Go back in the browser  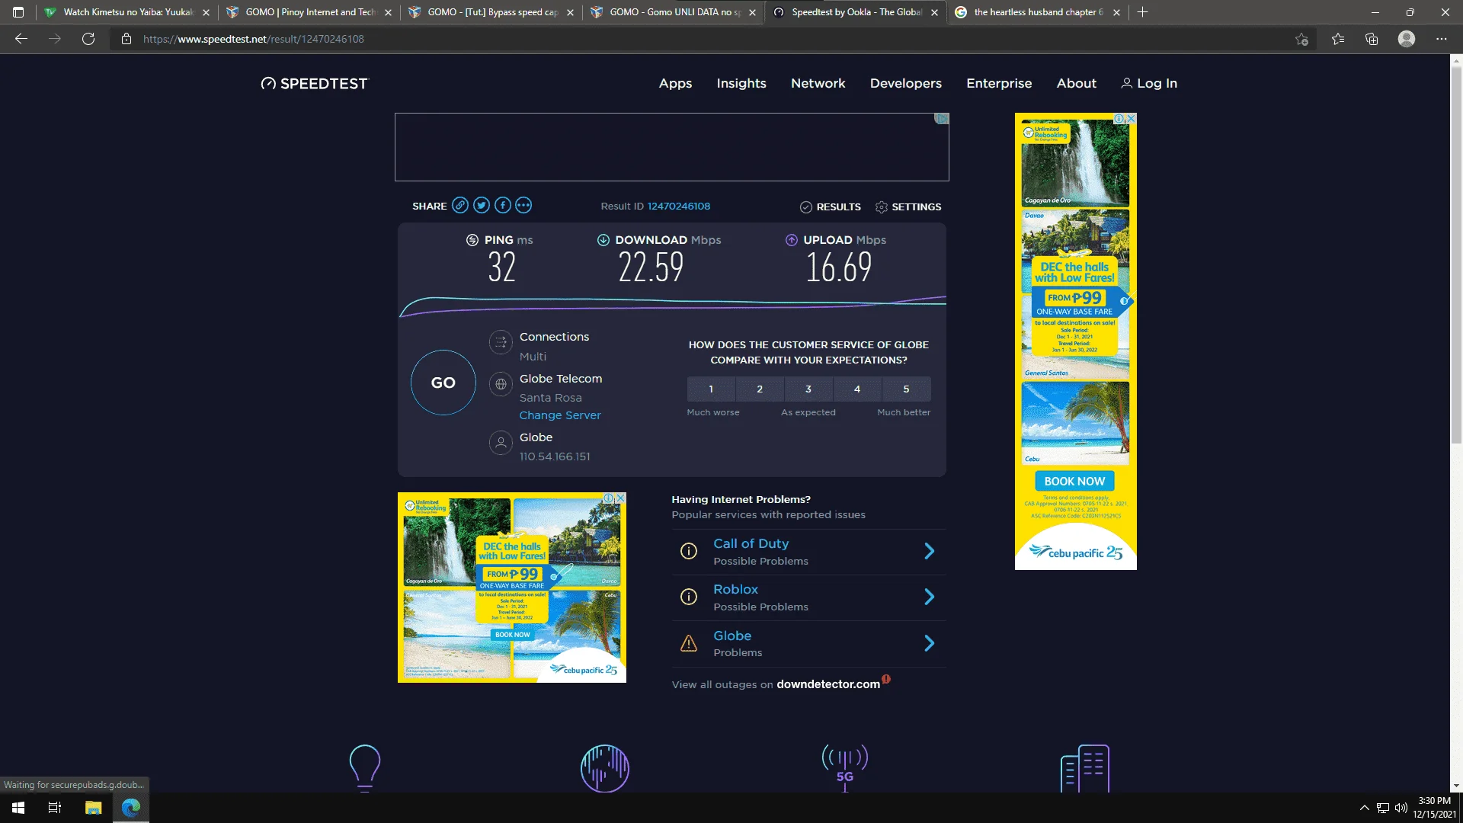tap(21, 39)
